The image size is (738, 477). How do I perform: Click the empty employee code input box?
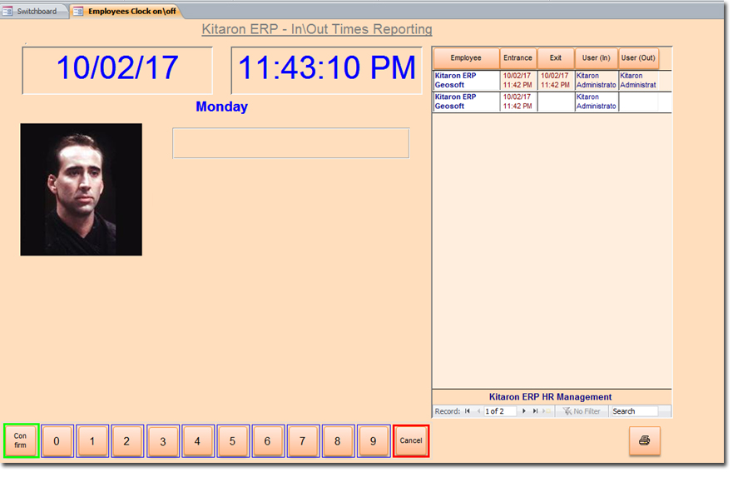click(291, 143)
